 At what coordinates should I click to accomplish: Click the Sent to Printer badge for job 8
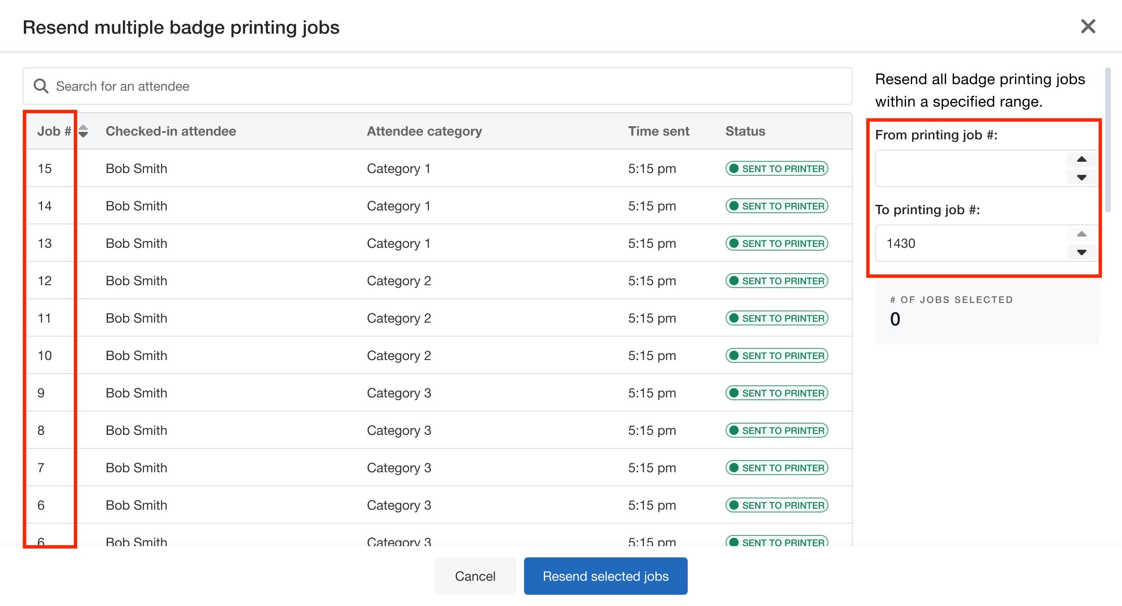pyautogui.click(x=777, y=430)
